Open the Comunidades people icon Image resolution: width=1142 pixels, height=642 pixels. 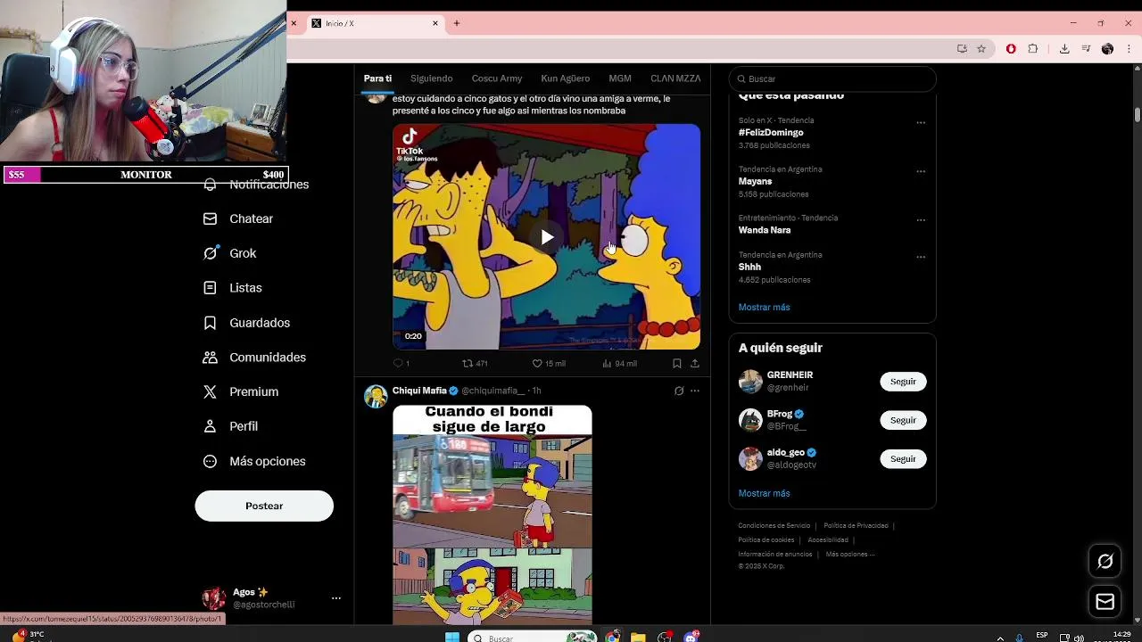(210, 358)
